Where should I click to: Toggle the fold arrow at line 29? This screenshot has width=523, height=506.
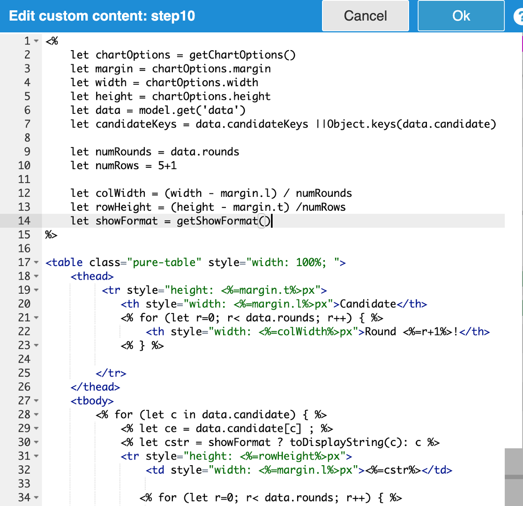click(x=37, y=428)
